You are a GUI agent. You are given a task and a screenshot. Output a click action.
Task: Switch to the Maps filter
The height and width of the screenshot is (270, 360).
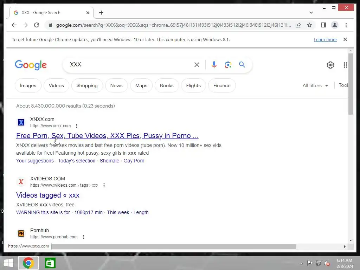(x=141, y=85)
